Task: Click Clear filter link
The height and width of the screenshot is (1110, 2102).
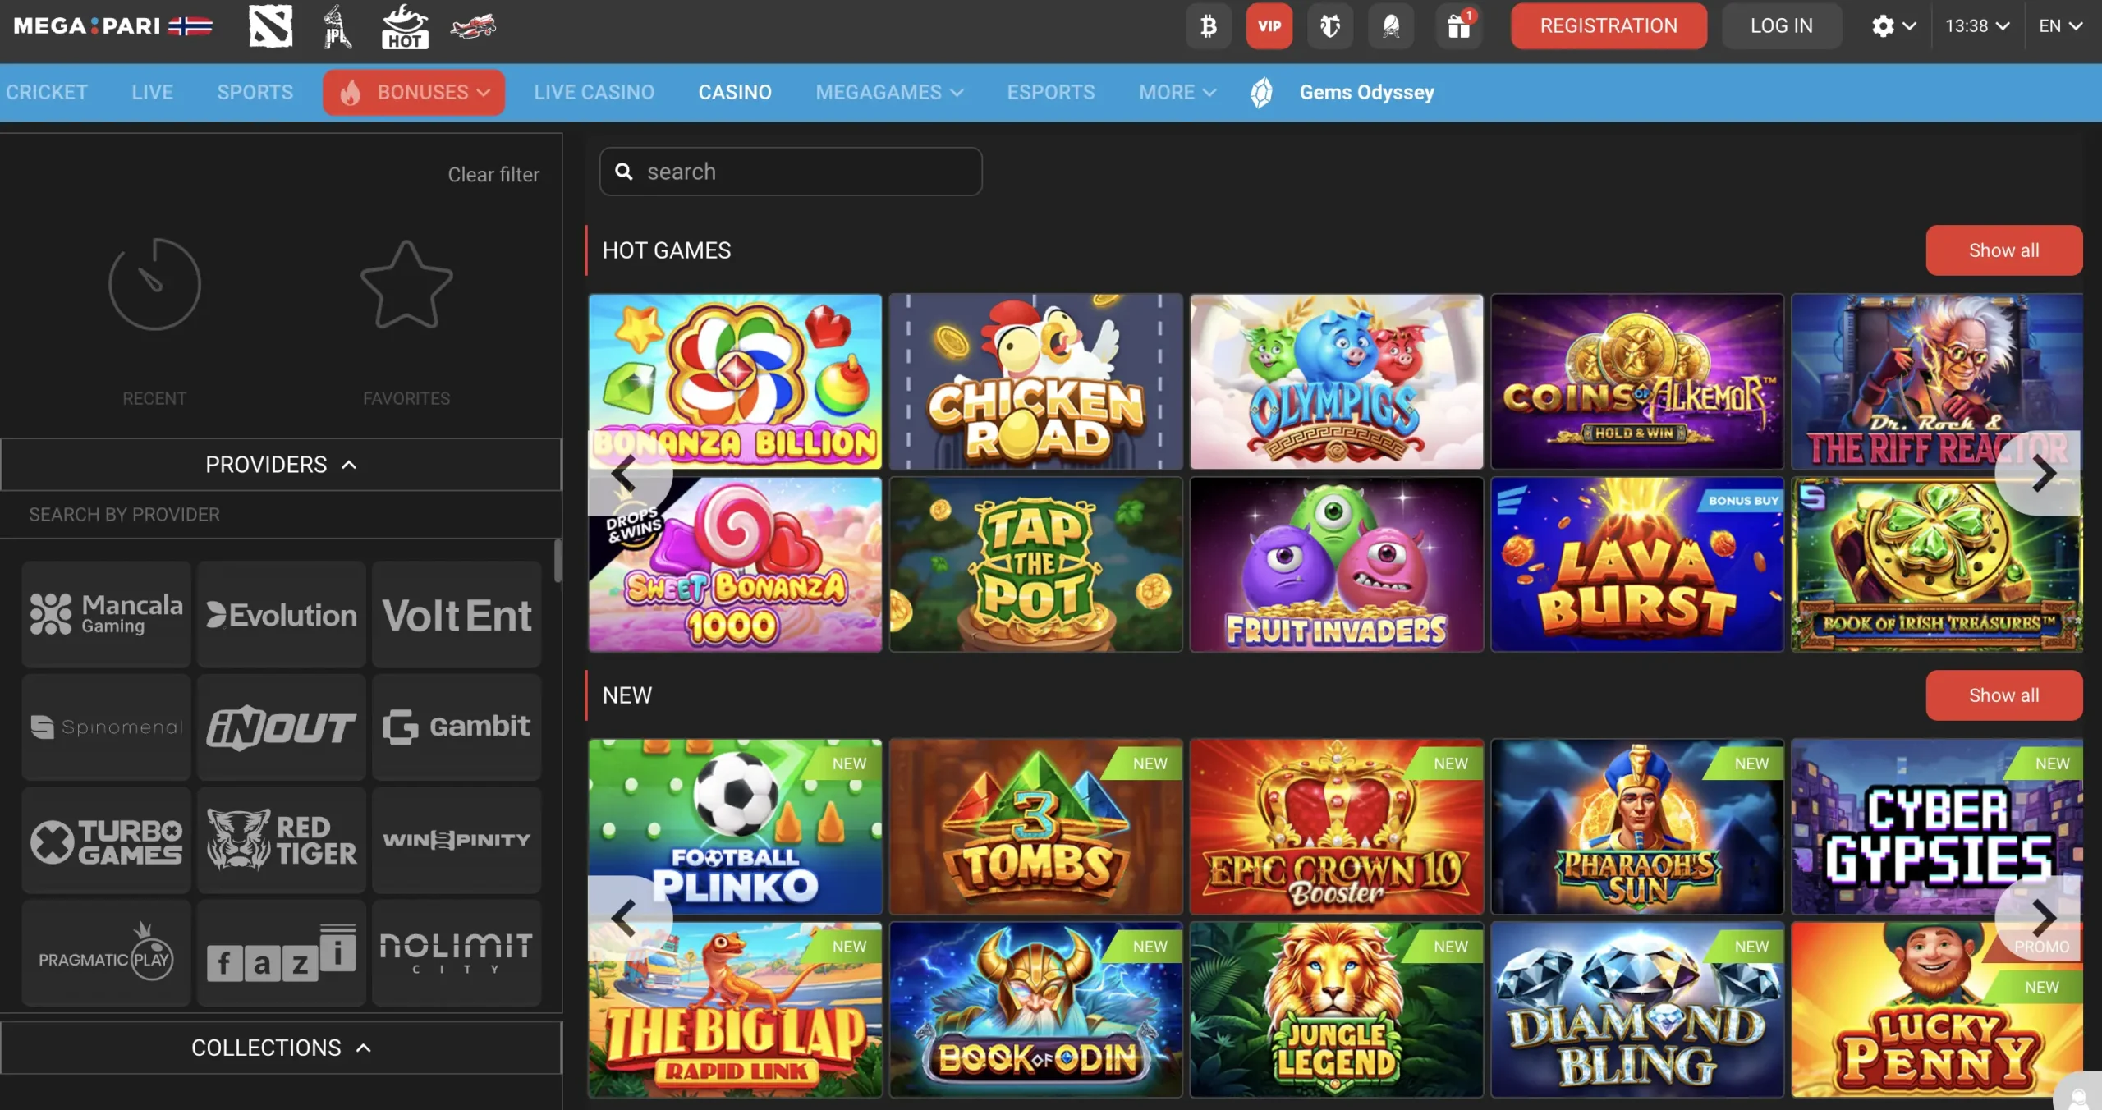Action: point(493,175)
